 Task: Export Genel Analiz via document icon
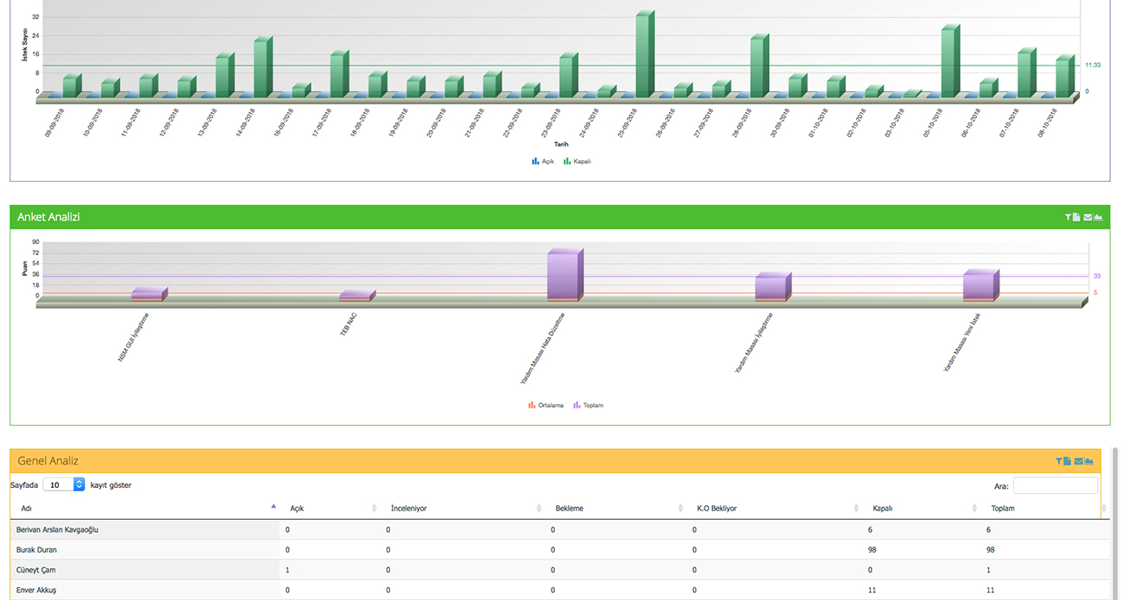(1068, 461)
